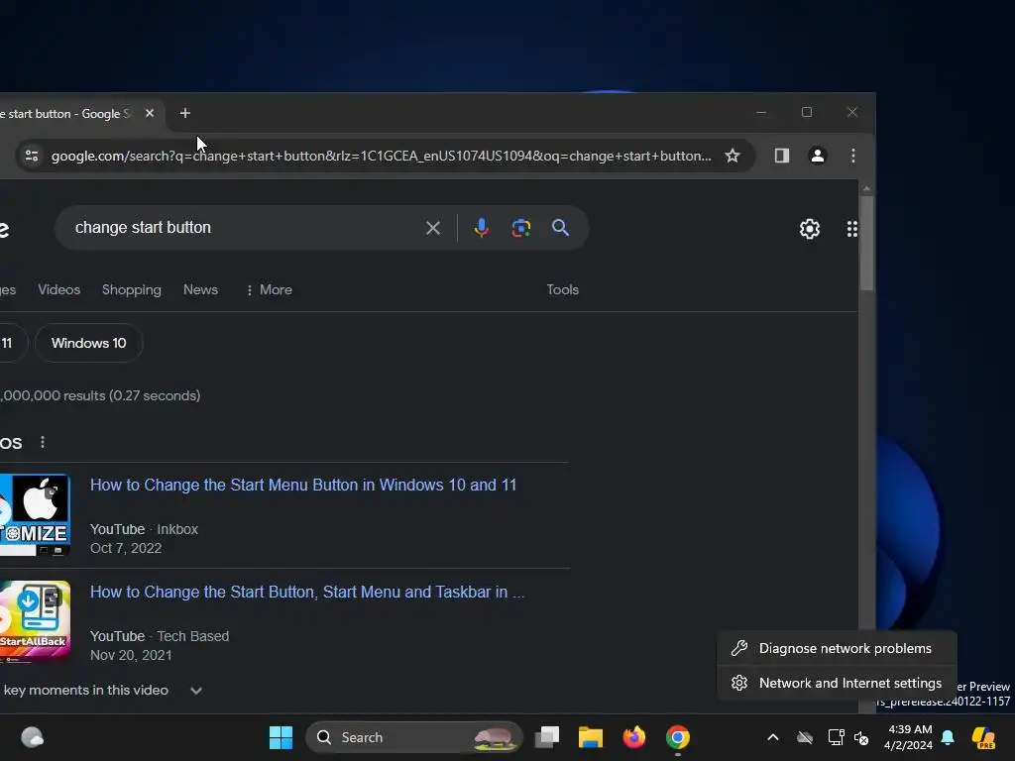
Task: Switch to Videos results tab
Action: (58, 290)
